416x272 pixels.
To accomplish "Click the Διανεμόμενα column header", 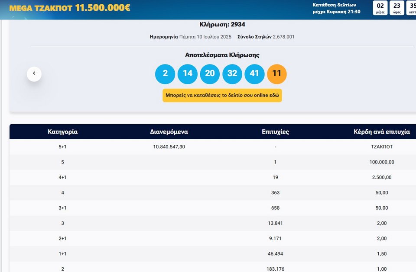I will (169, 131).
